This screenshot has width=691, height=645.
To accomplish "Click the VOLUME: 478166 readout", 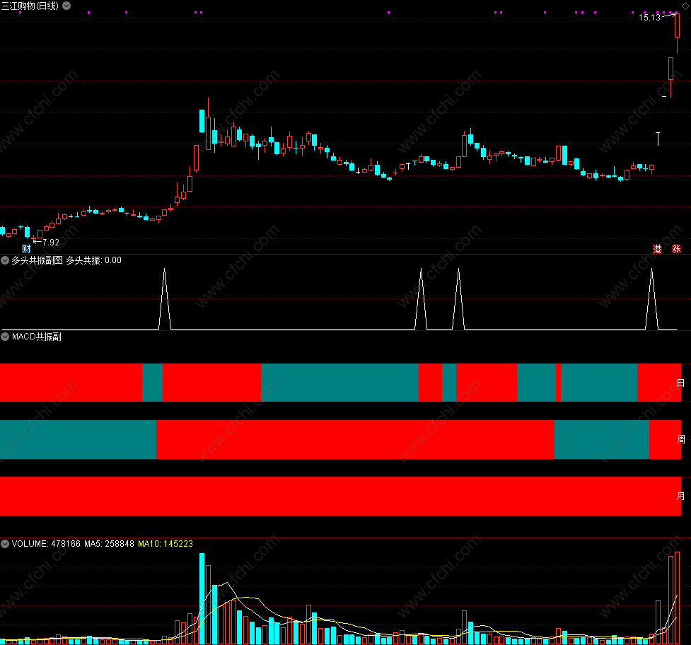I will pos(46,544).
